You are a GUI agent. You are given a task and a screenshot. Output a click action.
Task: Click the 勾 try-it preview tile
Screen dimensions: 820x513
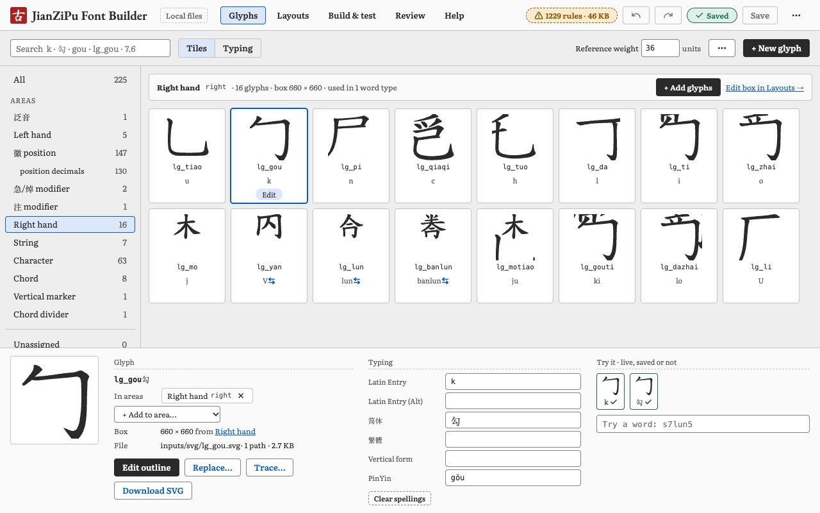[x=644, y=391]
